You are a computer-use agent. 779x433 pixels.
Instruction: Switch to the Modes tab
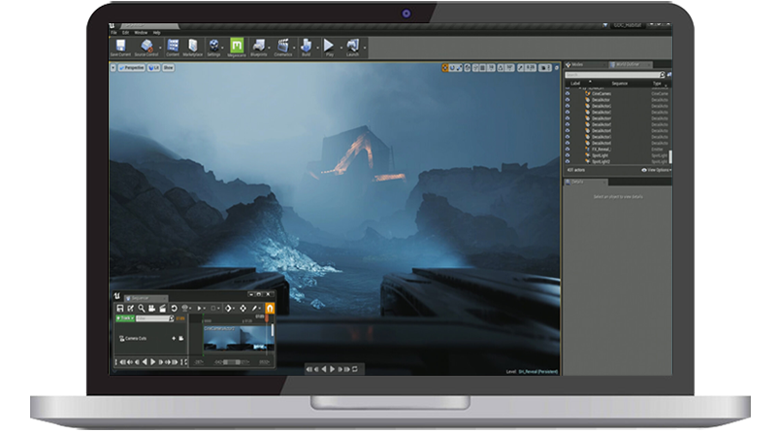tap(575, 64)
